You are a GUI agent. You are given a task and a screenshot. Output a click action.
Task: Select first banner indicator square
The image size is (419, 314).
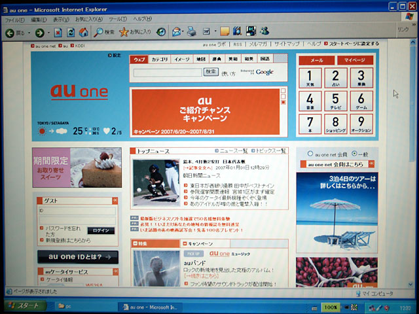click(283, 91)
